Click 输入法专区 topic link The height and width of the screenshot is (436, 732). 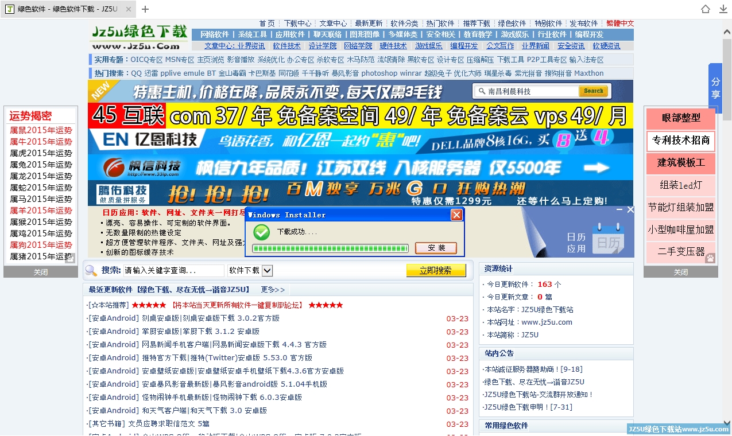[x=586, y=60]
